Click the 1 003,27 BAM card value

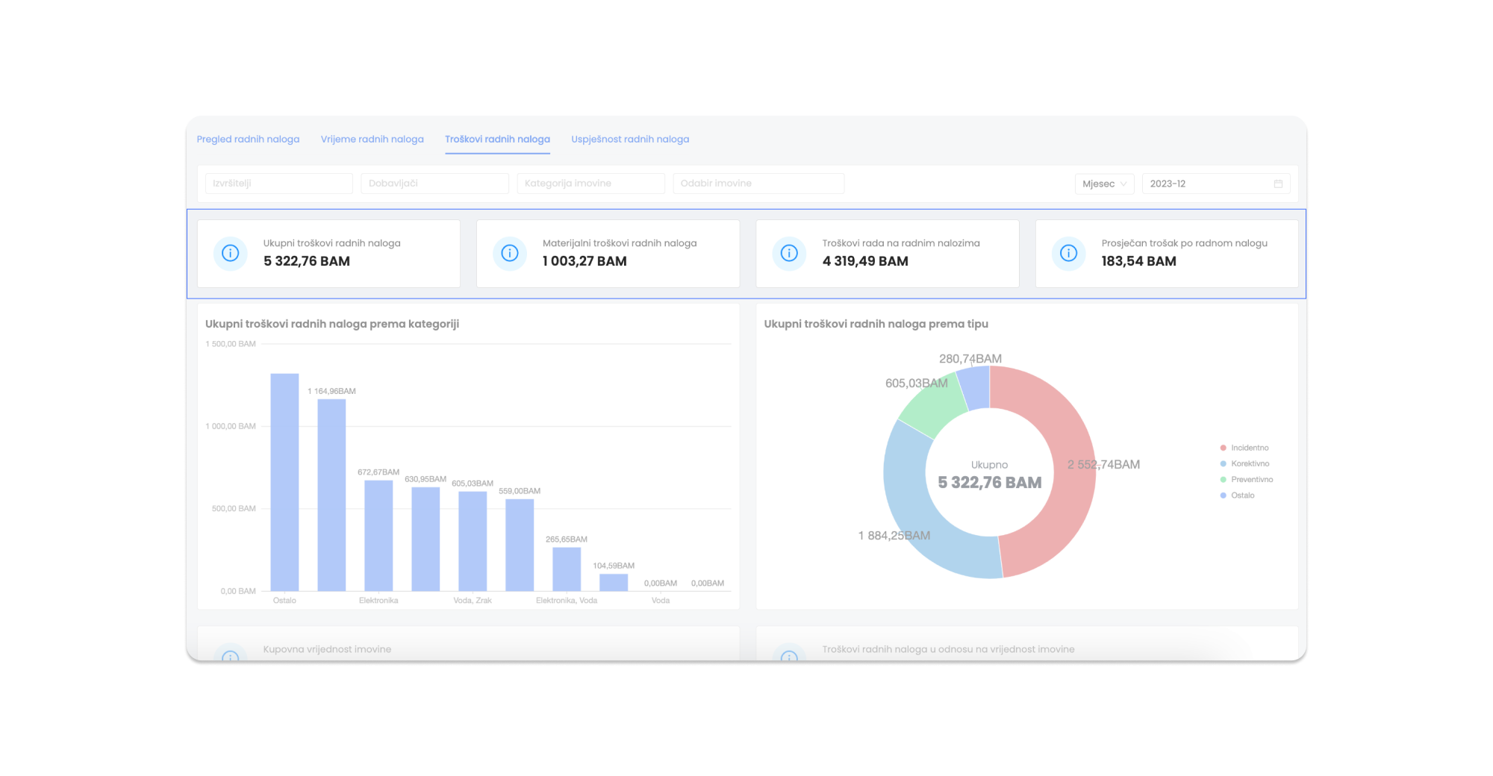585,261
